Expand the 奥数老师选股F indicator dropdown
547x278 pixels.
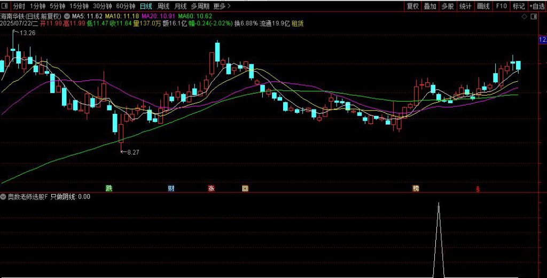pyautogui.click(x=4, y=197)
